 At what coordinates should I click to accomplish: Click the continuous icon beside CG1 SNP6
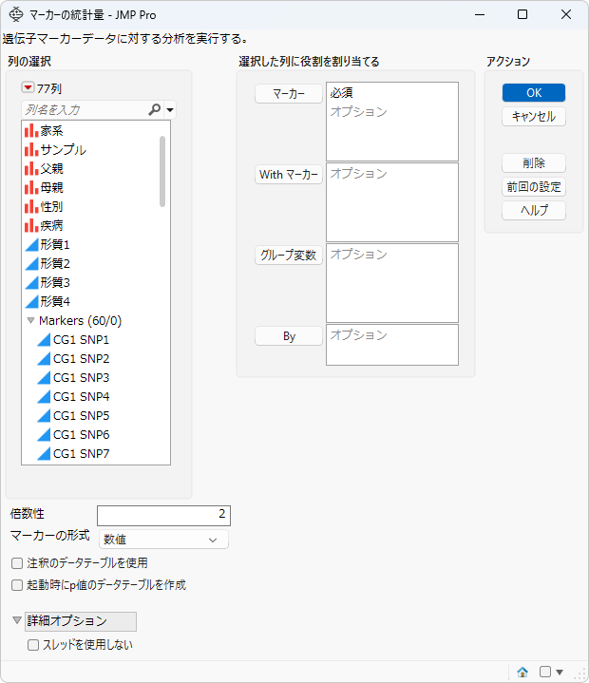pyautogui.click(x=44, y=435)
